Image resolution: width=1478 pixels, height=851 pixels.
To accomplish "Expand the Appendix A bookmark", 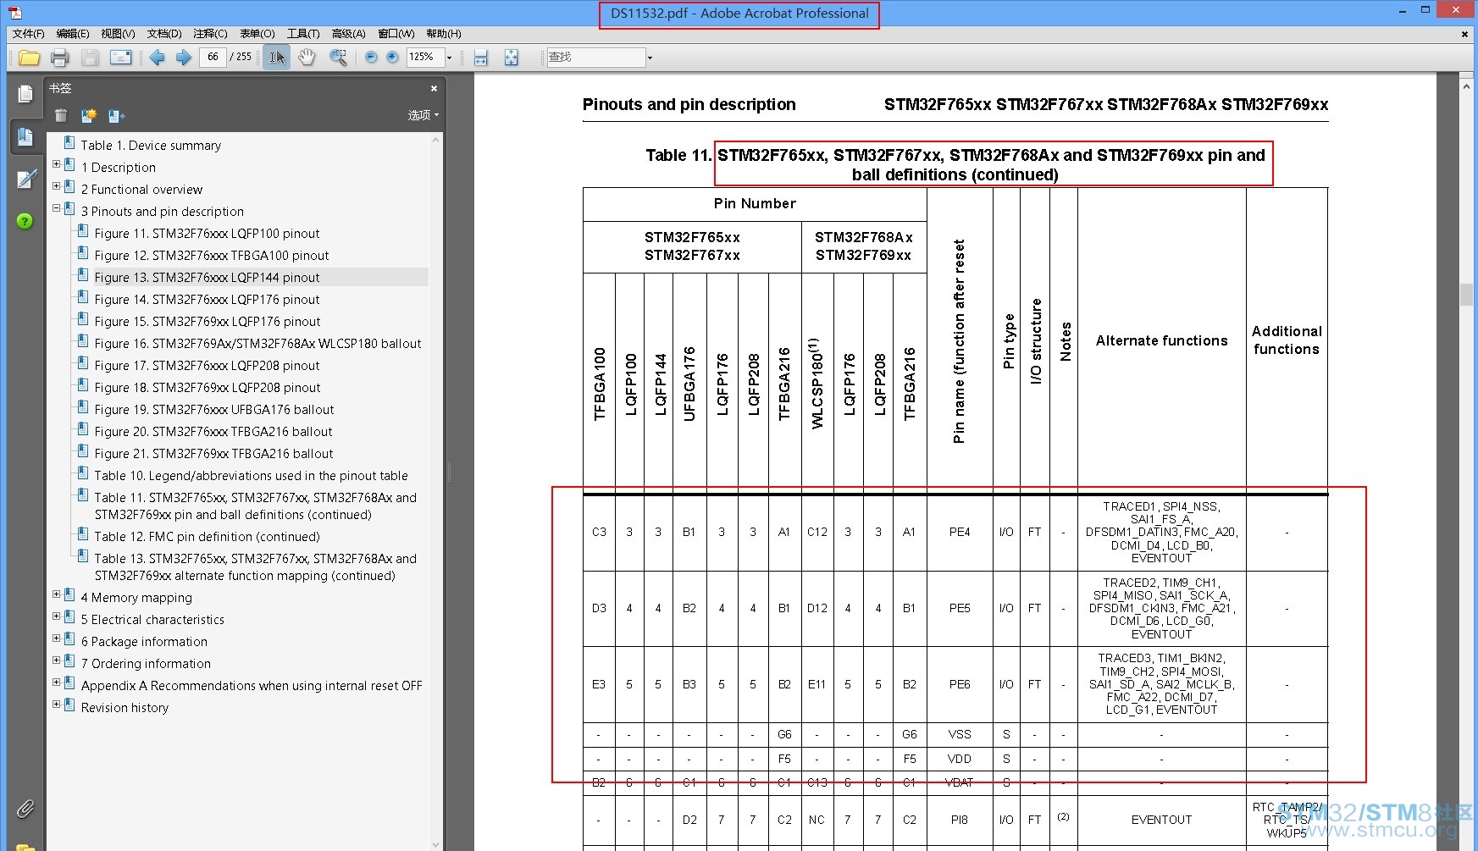I will [57, 682].
